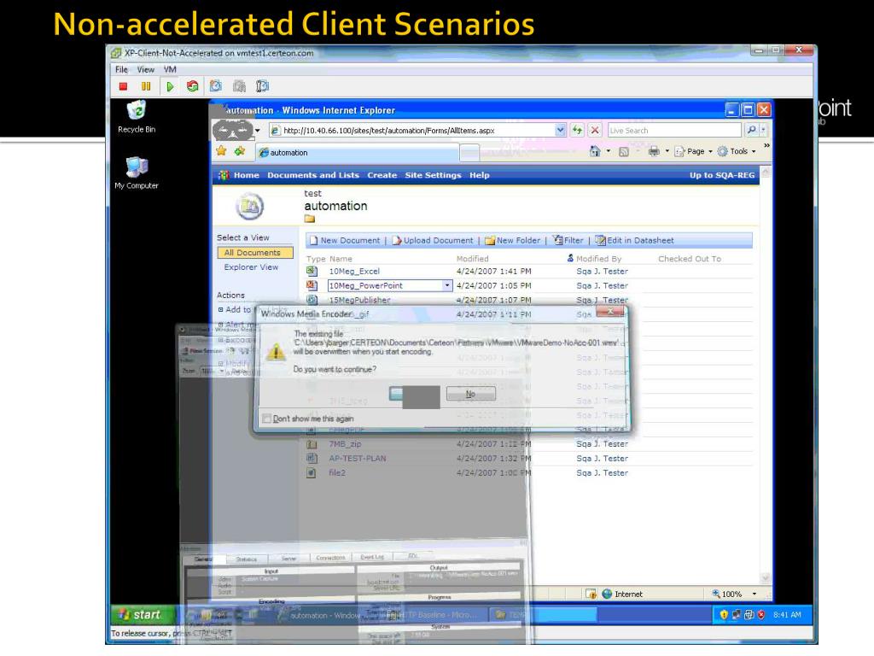Click the IE refresh button
The image size is (874, 656).
click(577, 130)
